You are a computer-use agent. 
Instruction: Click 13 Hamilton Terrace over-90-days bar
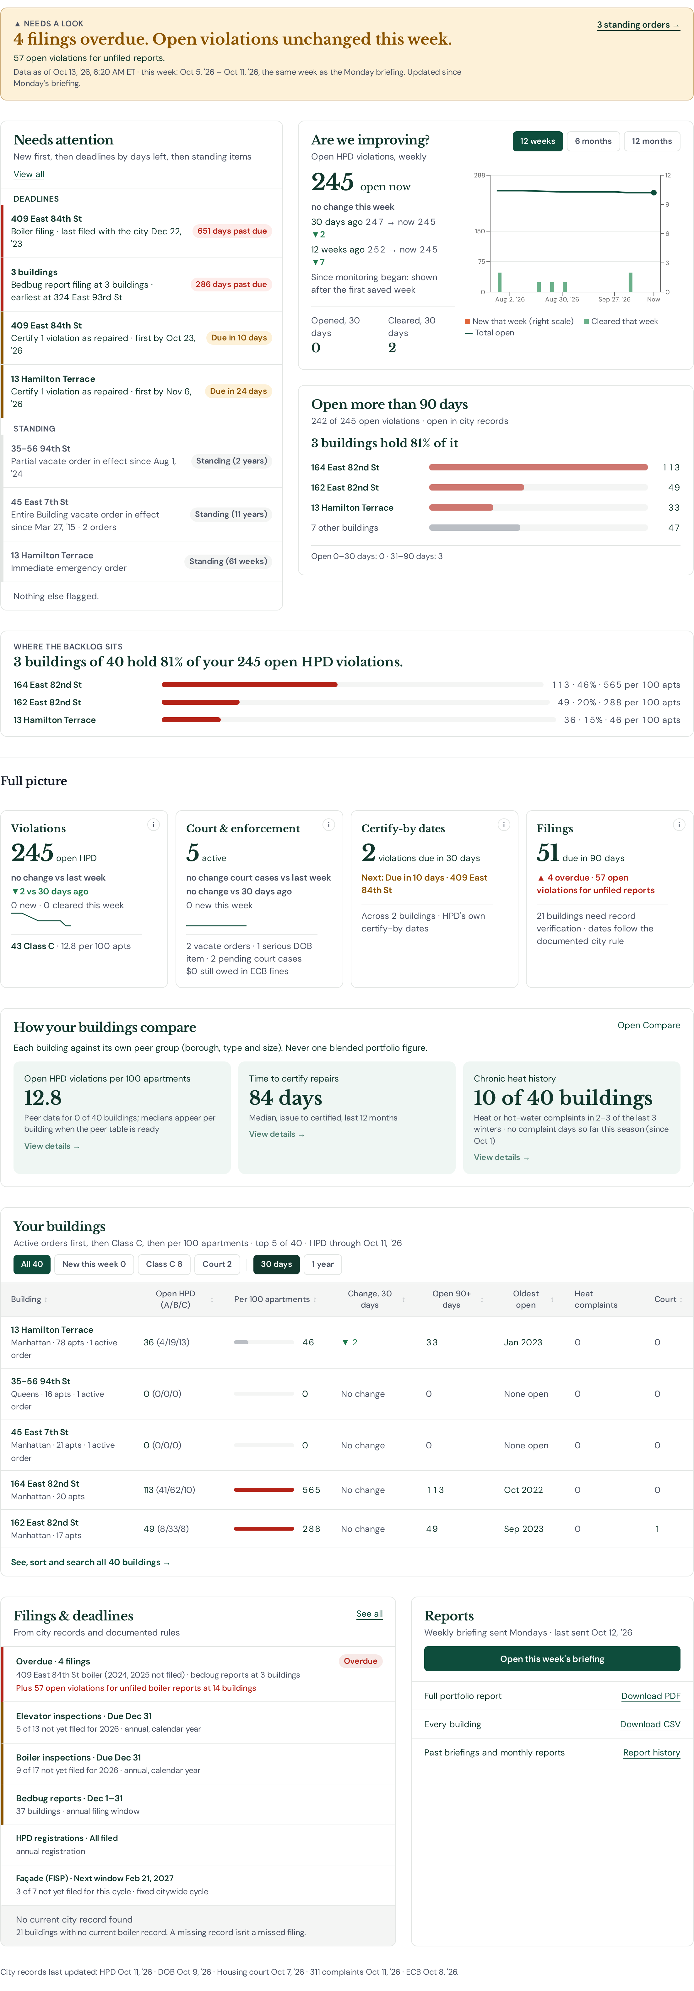pos(538,508)
